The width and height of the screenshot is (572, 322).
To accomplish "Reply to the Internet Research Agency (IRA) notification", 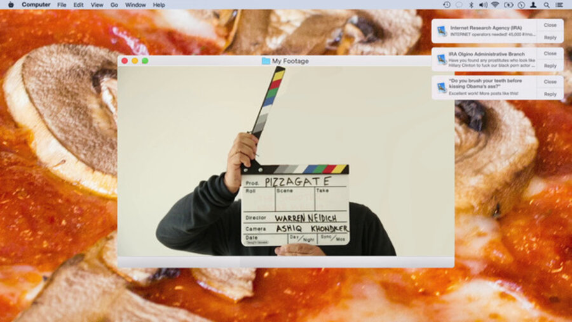I will coord(550,38).
